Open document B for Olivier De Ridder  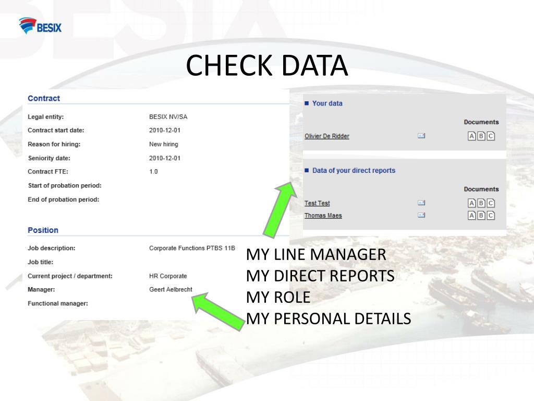[x=481, y=136]
